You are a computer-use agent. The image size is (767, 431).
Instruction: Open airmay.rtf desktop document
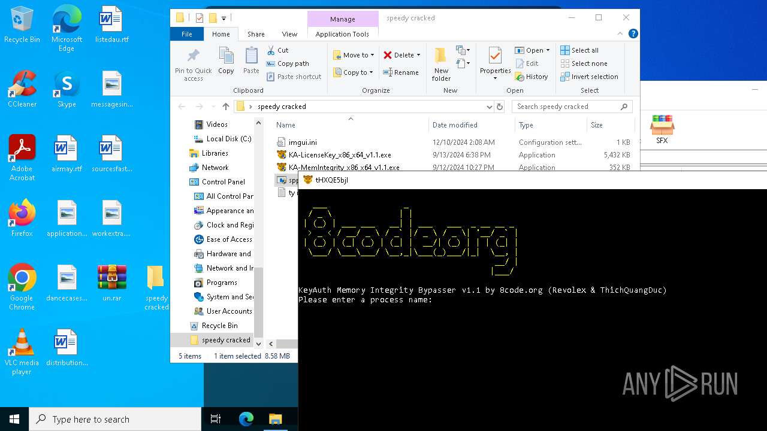pyautogui.click(x=67, y=154)
